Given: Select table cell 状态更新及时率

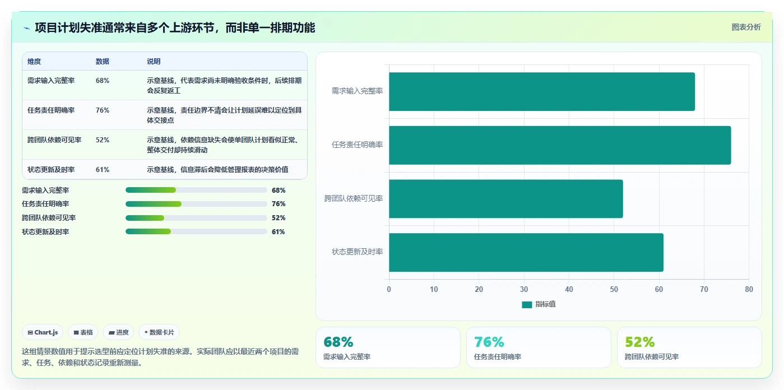Looking at the screenshot, I should tap(51, 170).
